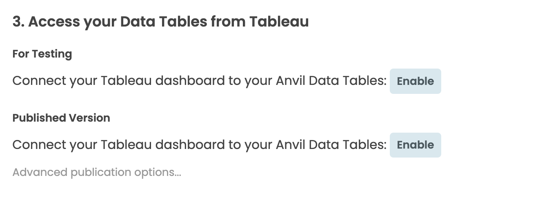Click the "For Testing" subheading
Image resolution: width=560 pixels, height=200 pixels.
[x=42, y=54]
